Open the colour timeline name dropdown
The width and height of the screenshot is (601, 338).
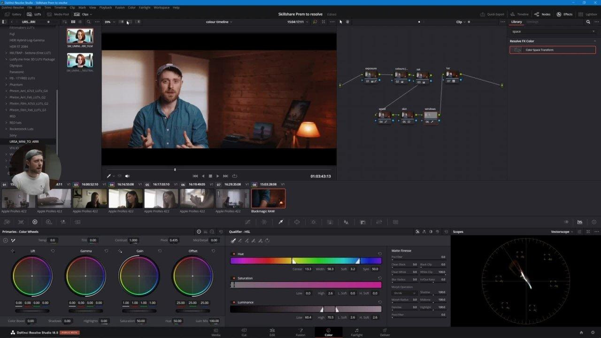point(219,22)
